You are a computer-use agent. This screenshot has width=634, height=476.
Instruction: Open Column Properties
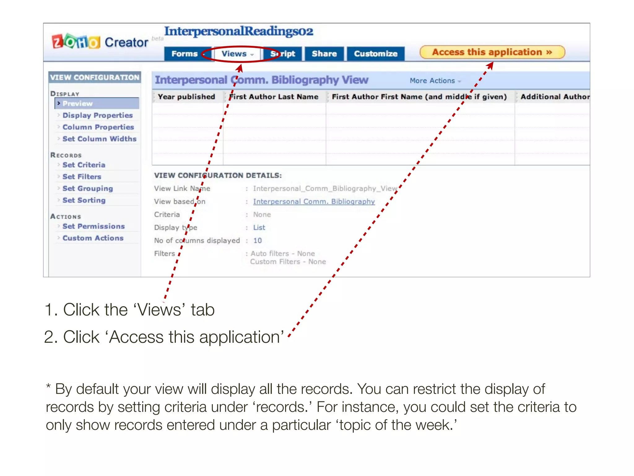pyautogui.click(x=98, y=127)
